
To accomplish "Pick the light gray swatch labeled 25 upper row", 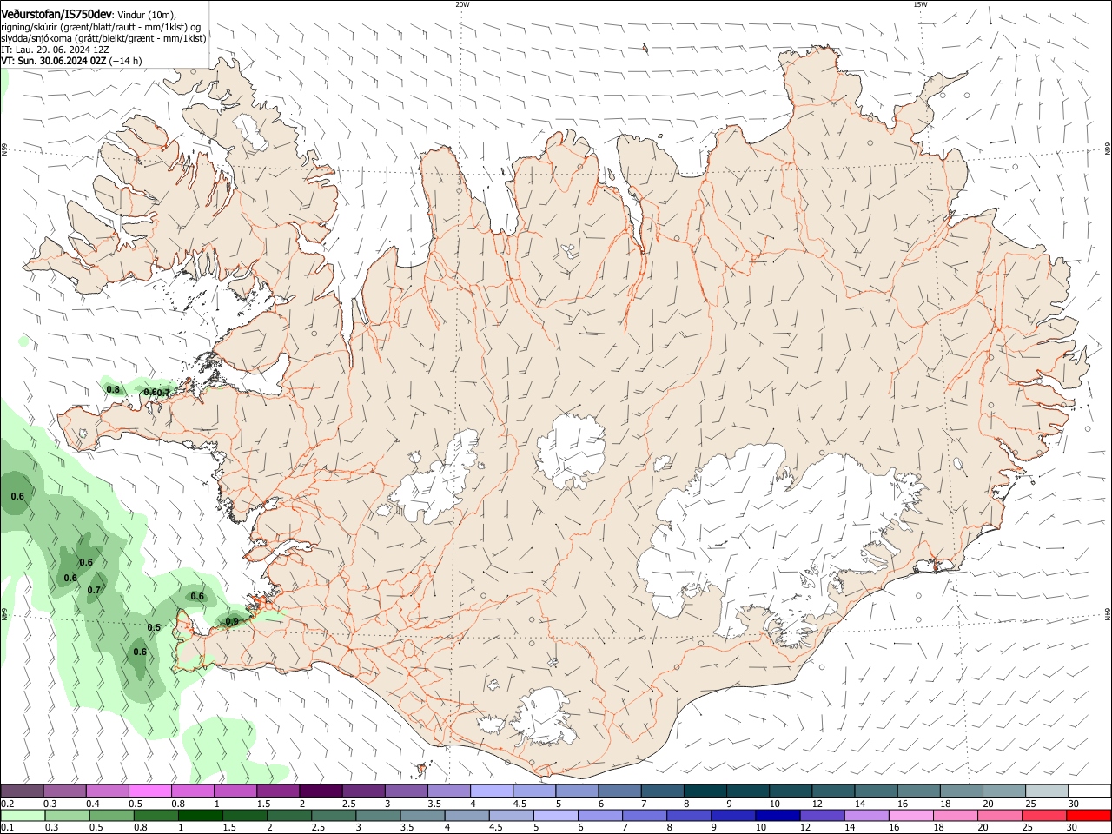I will (x=1047, y=791).
